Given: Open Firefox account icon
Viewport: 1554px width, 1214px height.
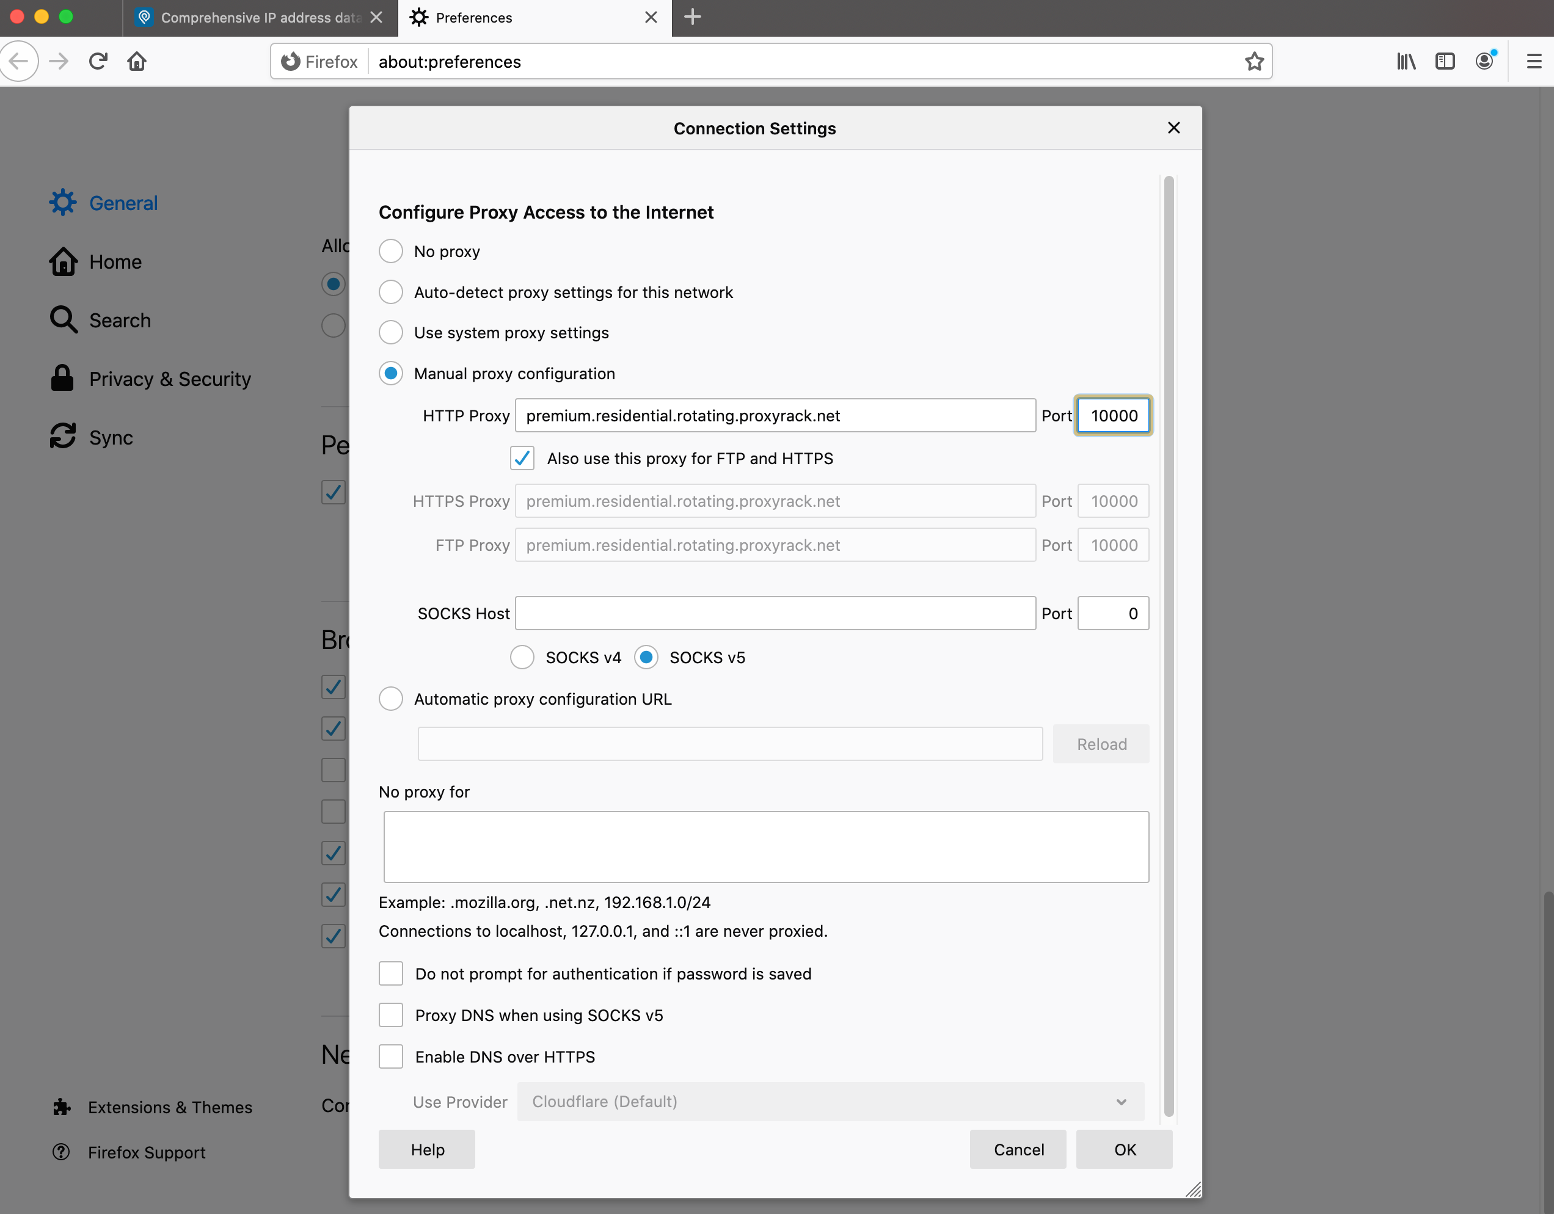Looking at the screenshot, I should coord(1484,62).
